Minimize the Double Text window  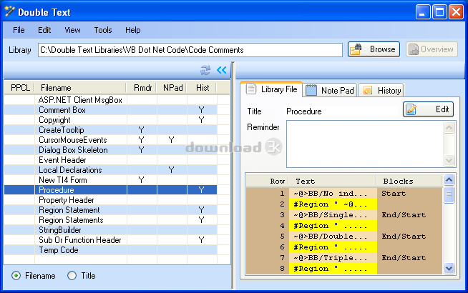[x=423, y=12]
